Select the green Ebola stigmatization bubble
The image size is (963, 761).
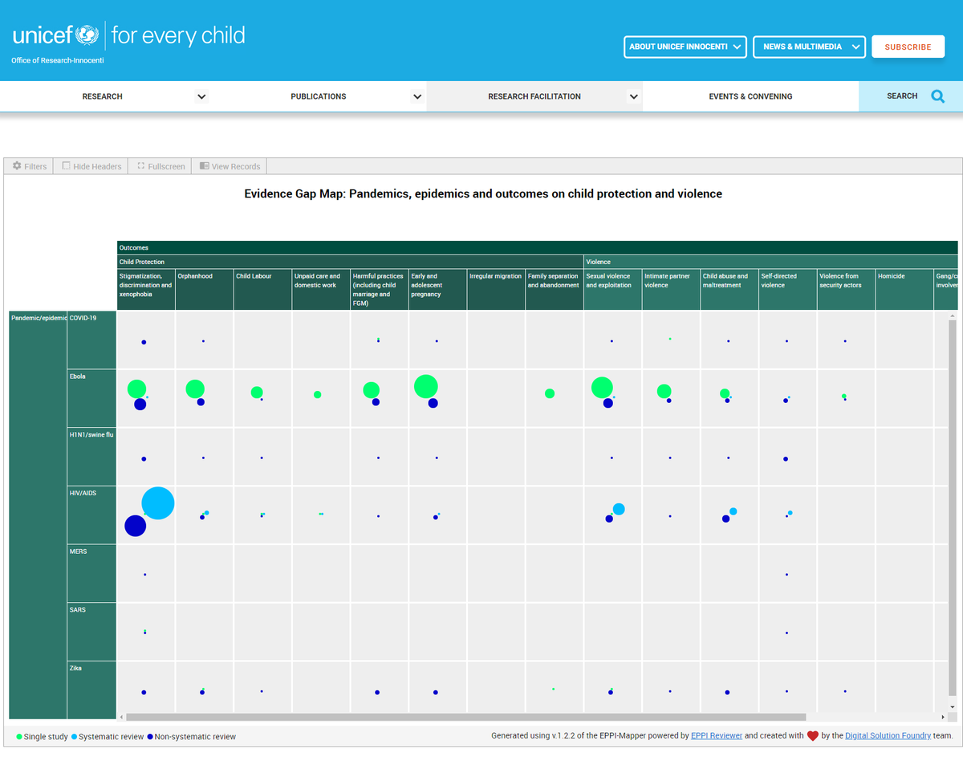click(x=136, y=389)
